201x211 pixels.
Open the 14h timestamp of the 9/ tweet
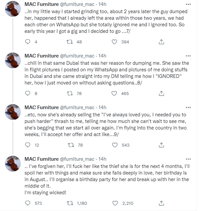(102, 107)
